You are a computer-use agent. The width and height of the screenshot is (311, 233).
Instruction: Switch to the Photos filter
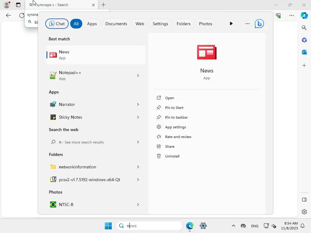pyautogui.click(x=206, y=24)
